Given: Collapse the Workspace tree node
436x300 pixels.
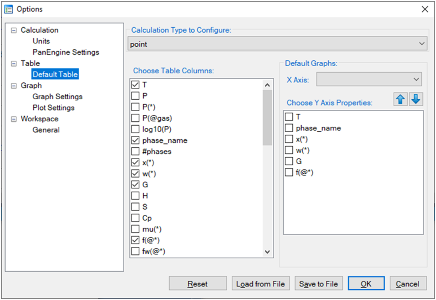Looking at the screenshot, I should pyautogui.click(x=14, y=119).
